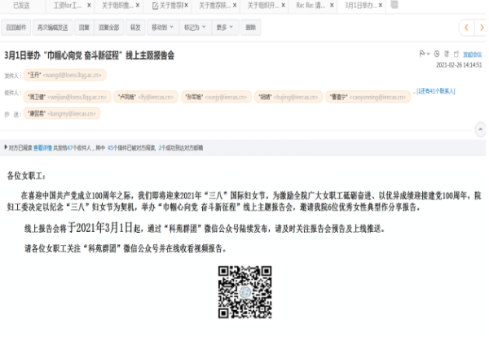
Task: Open the 更多 dropdown
Action: pos(223,27)
